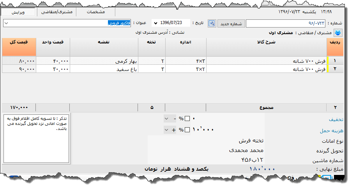This screenshot has width=348, height=185.
Task: Click the ۳×۲ size cell
Action: coord(186,69)
